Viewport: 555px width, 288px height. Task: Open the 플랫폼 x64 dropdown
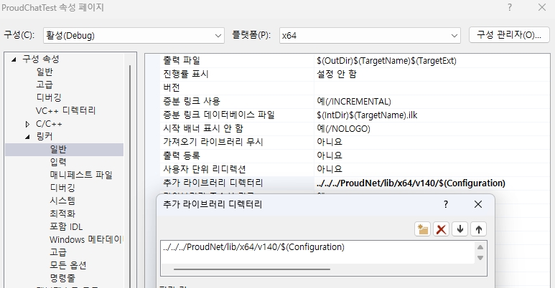tap(454, 35)
